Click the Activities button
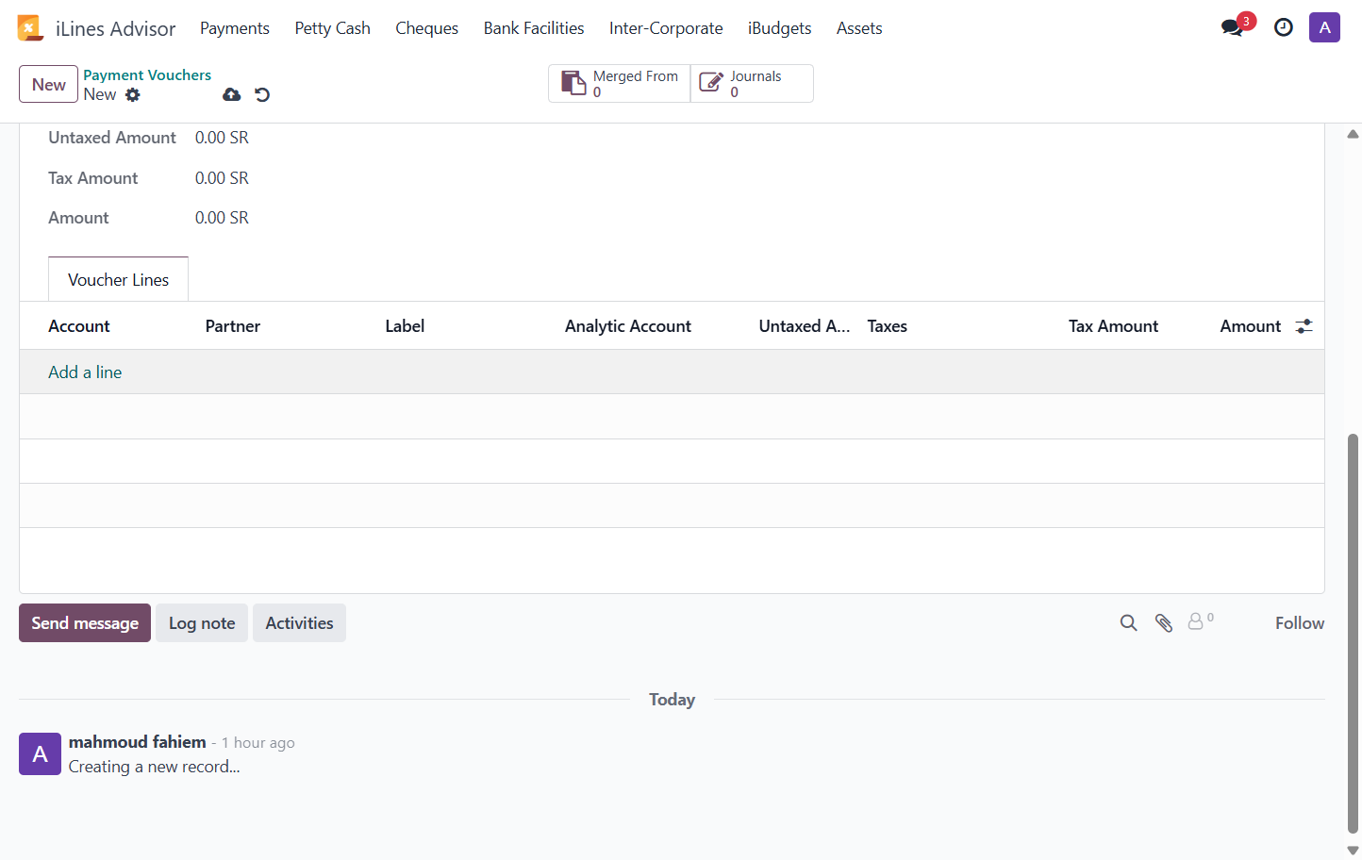 tap(299, 623)
